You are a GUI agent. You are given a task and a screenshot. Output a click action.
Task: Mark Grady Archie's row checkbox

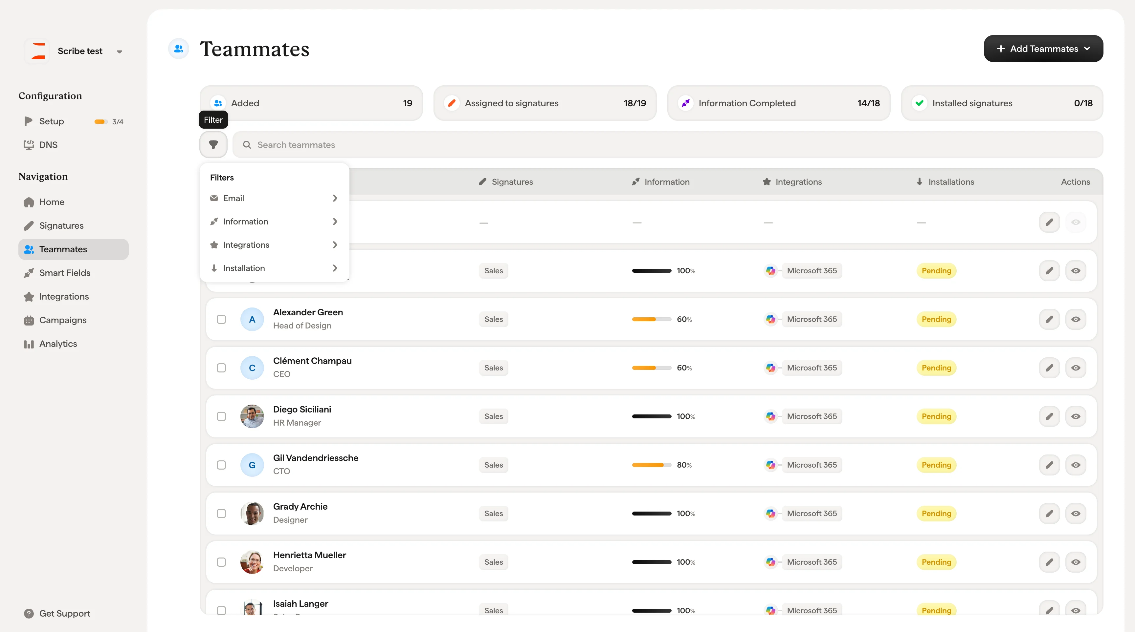click(221, 513)
